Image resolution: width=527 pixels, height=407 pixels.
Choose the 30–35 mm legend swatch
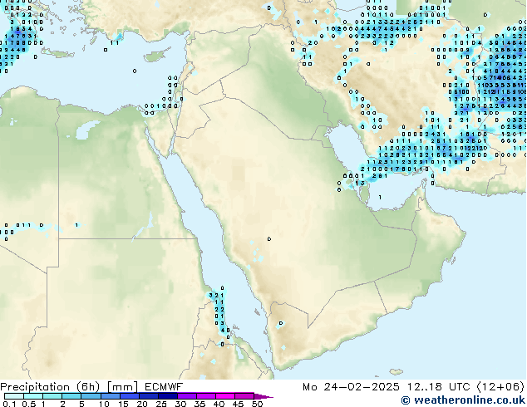click(x=186, y=396)
